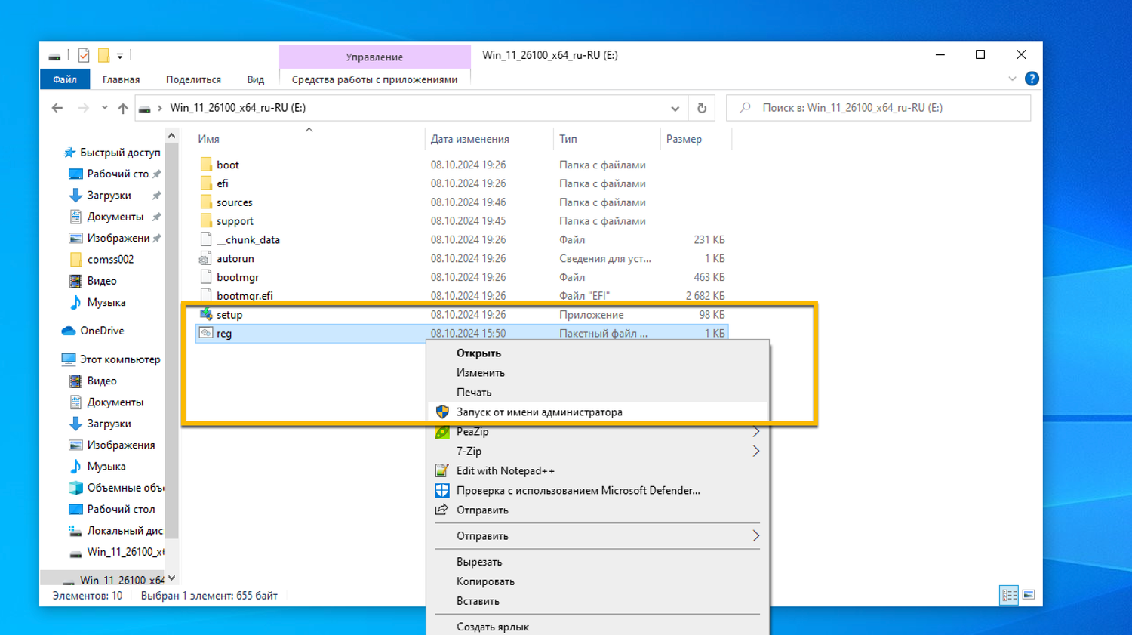The height and width of the screenshot is (635, 1132).
Task: Click the share icon next to the first Отправить
Action: tap(442, 510)
